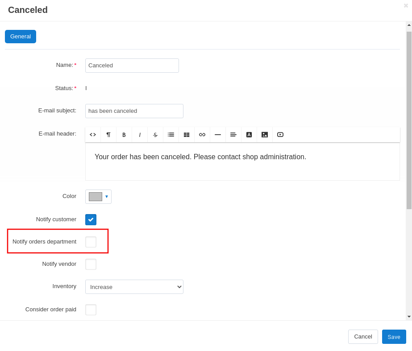The image size is (412, 351).
Task: Toggle bold formatting in email header
Action: [x=124, y=135]
